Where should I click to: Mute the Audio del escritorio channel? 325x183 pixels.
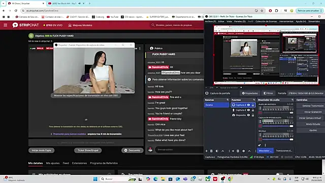[260, 113]
